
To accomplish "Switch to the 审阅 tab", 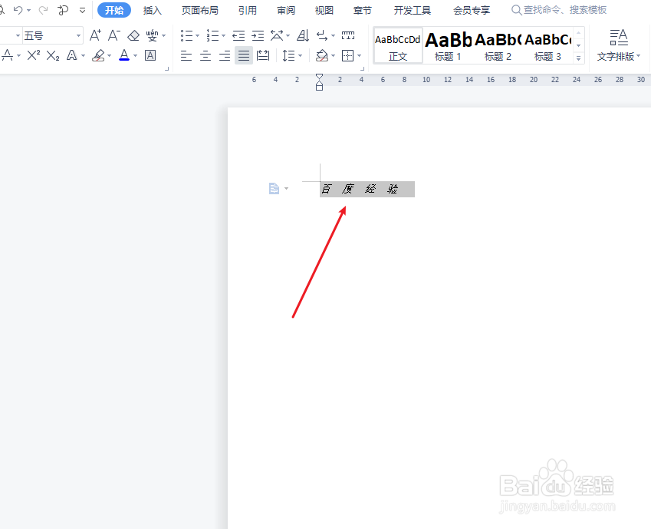I will click(286, 10).
